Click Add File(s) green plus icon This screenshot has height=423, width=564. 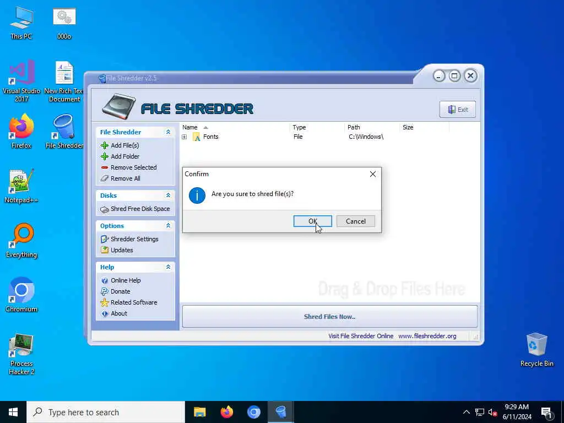click(105, 145)
